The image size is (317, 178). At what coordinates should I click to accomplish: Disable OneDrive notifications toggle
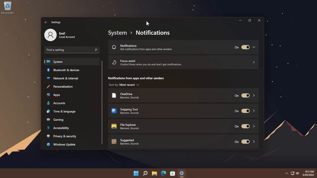point(246,95)
